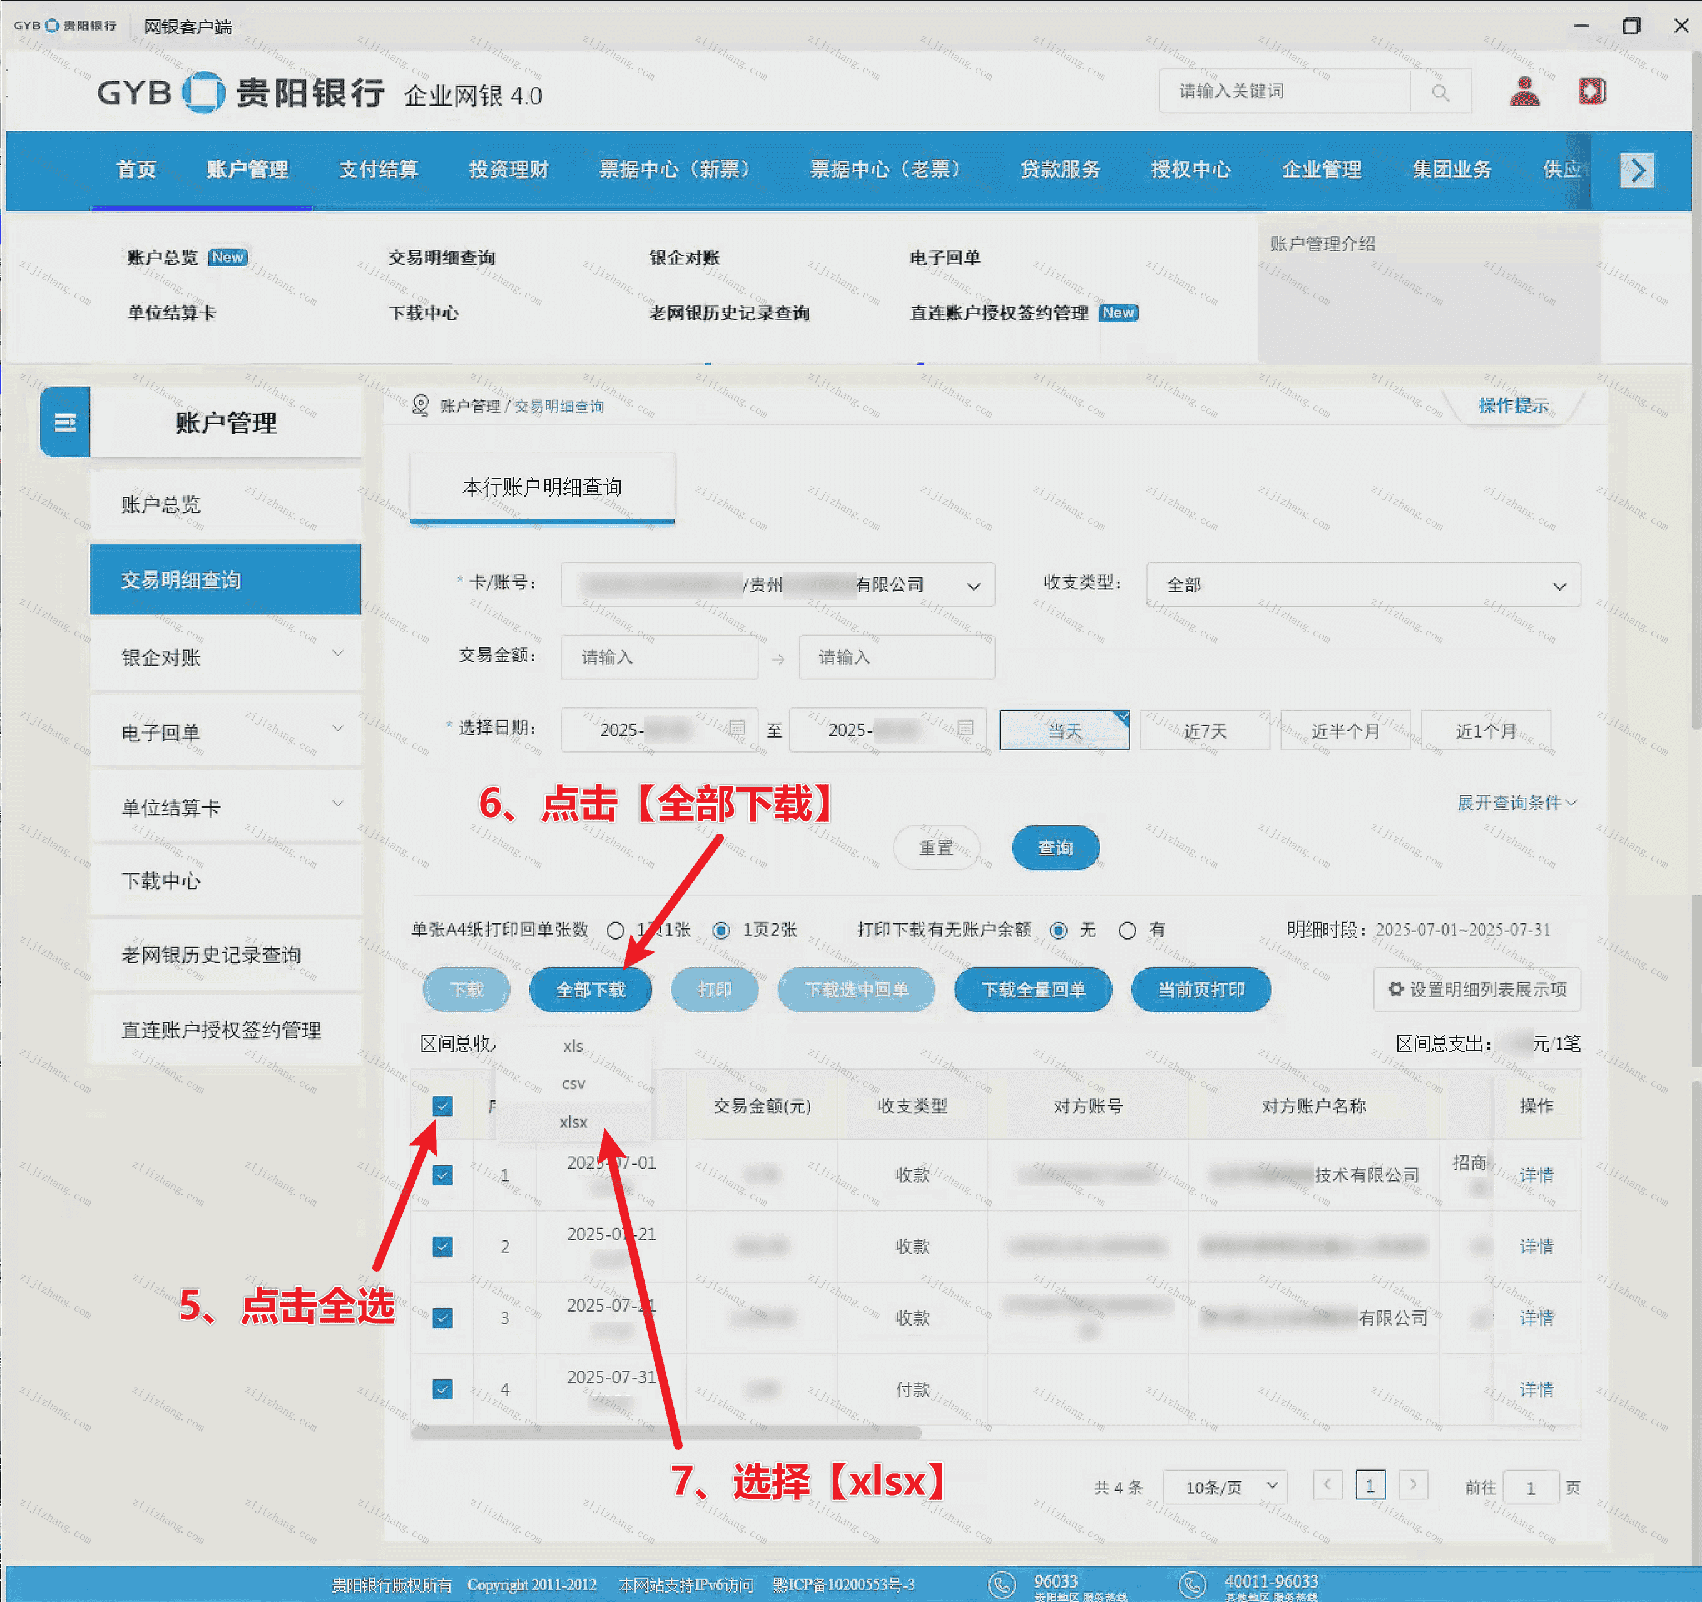Uncheck the row 2 checkbox
The height and width of the screenshot is (1602, 1702).
442,1246
